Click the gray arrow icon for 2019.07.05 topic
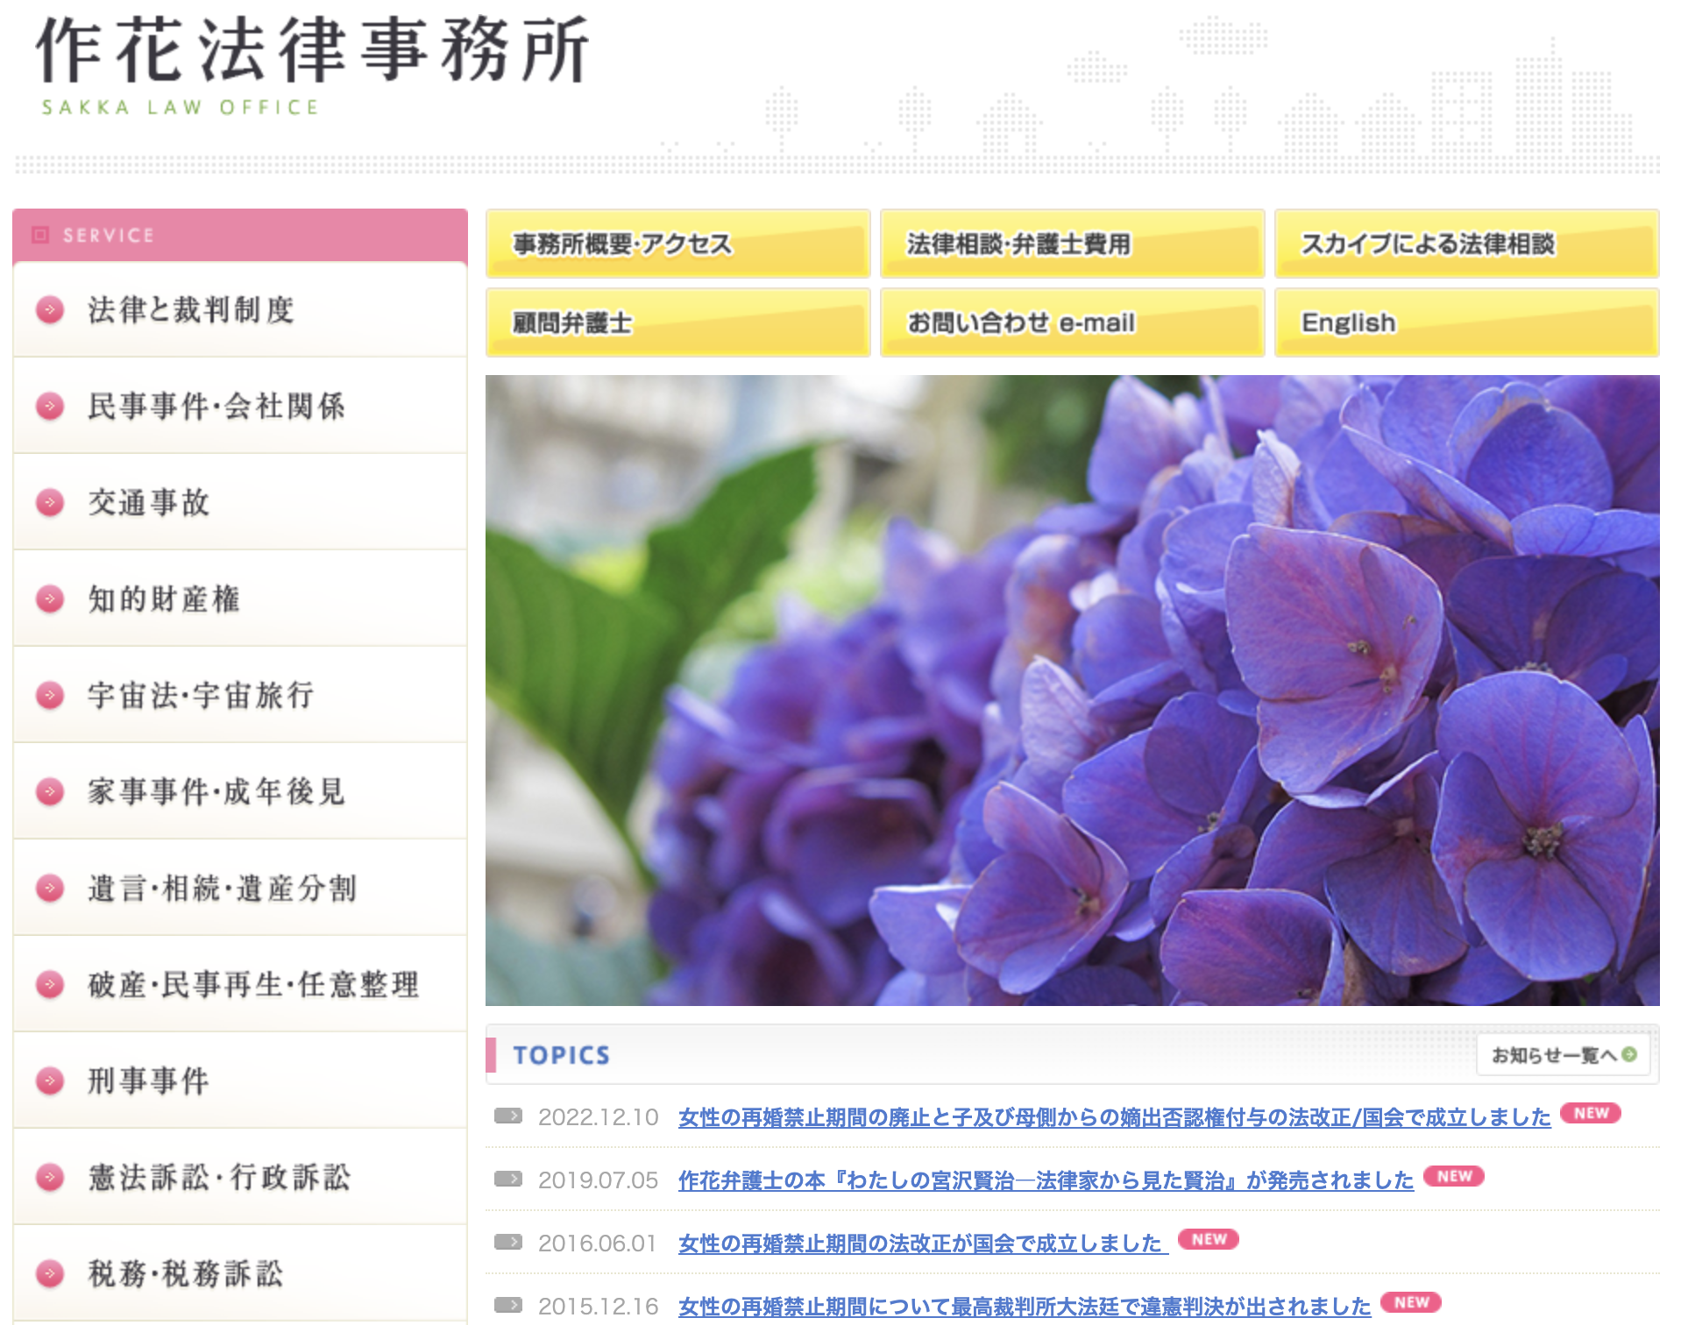This screenshot has width=1688, height=1325. click(508, 1179)
